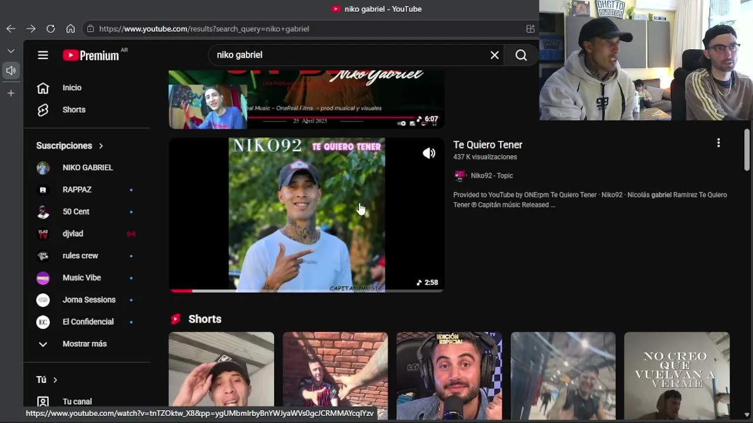This screenshot has height=423, width=753.
Task: Add a new item with the plus icon
Action: click(x=11, y=93)
